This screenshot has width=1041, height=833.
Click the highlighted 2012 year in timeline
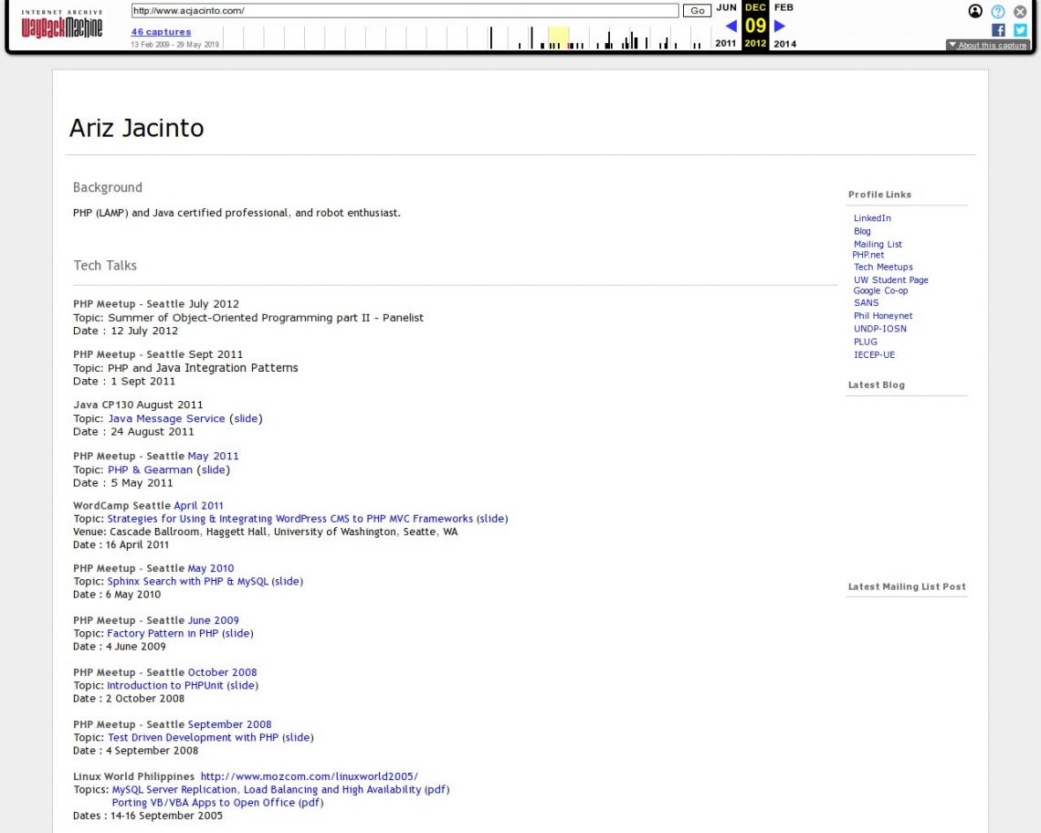click(x=755, y=43)
